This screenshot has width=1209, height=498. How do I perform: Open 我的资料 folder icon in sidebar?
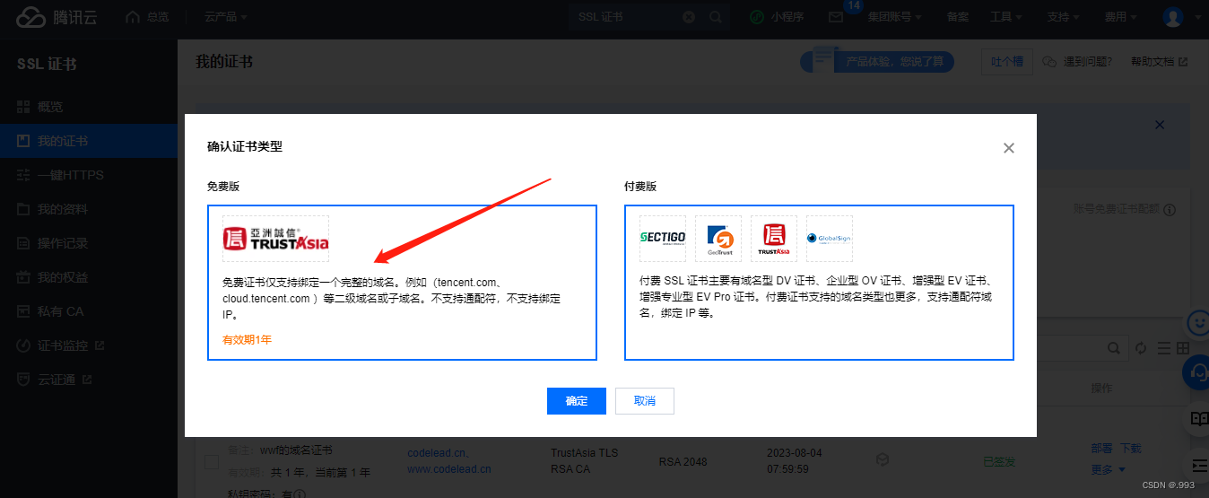24,209
